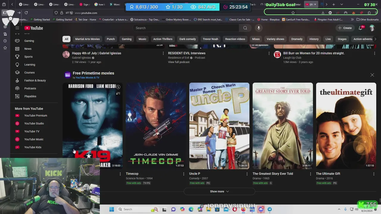381x214 pixels.
Task: Open the Laugh Up Club channel avatar
Action: 277,55
